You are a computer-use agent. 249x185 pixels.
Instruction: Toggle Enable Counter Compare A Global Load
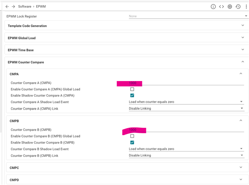[132, 89]
